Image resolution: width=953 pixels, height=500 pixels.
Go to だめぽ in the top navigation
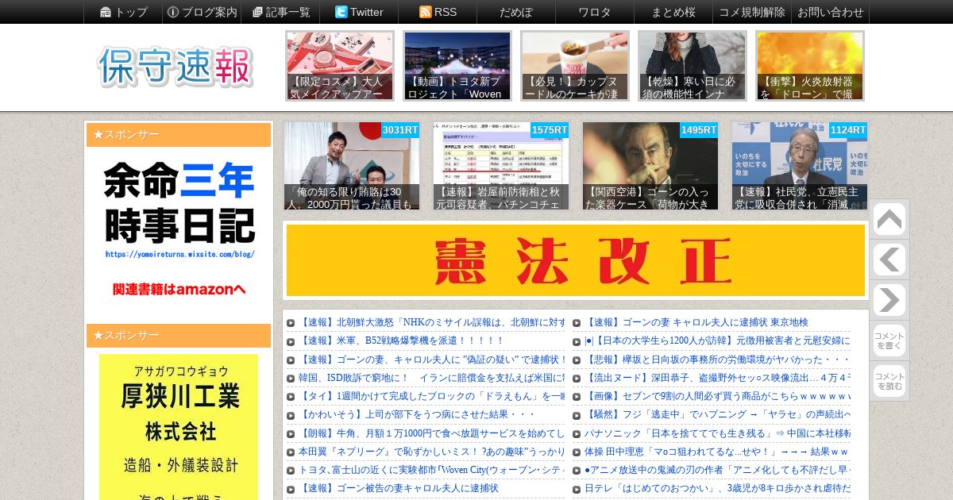[x=516, y=12]
